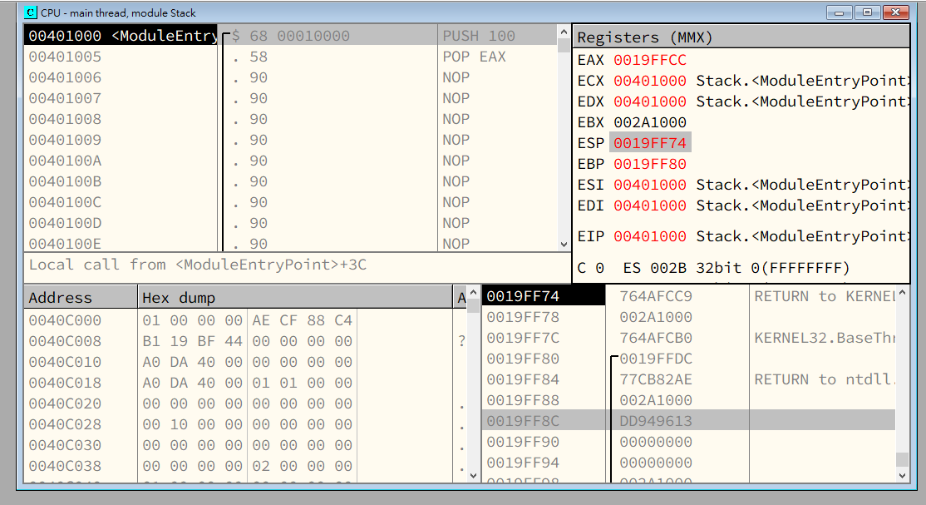Click the Address column header in dump

point(80,298)
